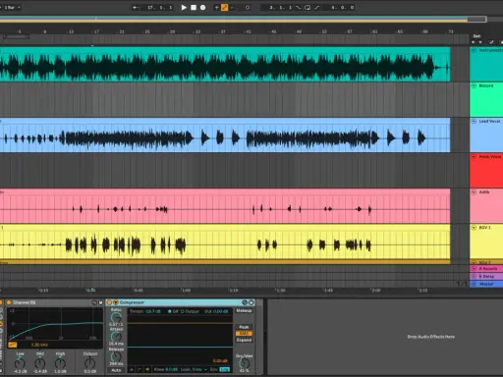The image size is (503, 377).
Task: Switch Compressor to collapsed view icon
Action: (132, 369)
